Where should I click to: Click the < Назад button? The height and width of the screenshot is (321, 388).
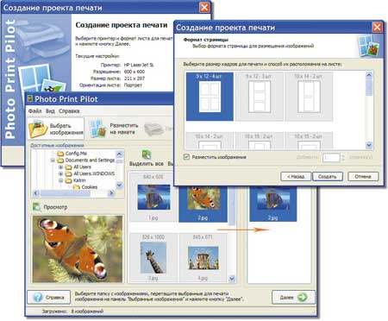point(296,177)
